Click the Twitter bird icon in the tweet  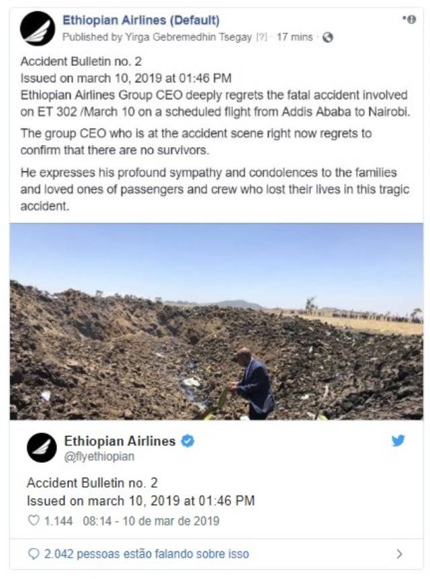[398, 441]
